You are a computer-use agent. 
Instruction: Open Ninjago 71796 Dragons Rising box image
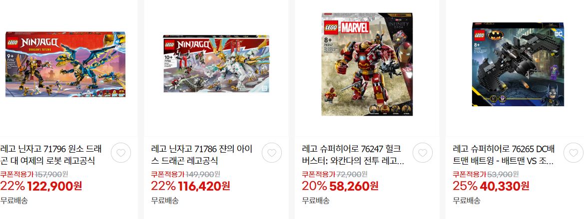tap(65, 64)
